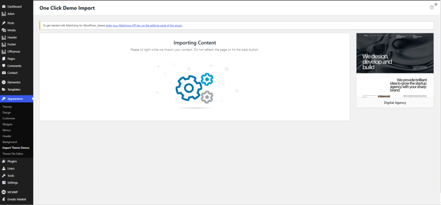
Task: Click the Appearance paintbrush icon
Action: pyautogui.click(x=3, y=99)
